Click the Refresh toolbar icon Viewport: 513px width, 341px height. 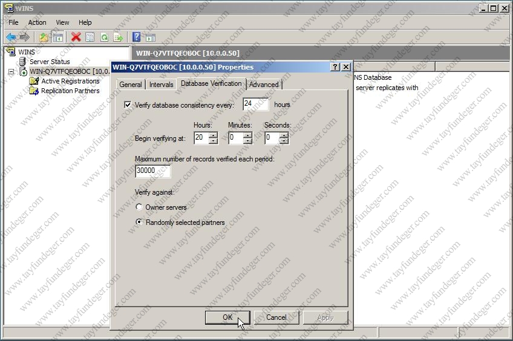click(x=104, y=37)
